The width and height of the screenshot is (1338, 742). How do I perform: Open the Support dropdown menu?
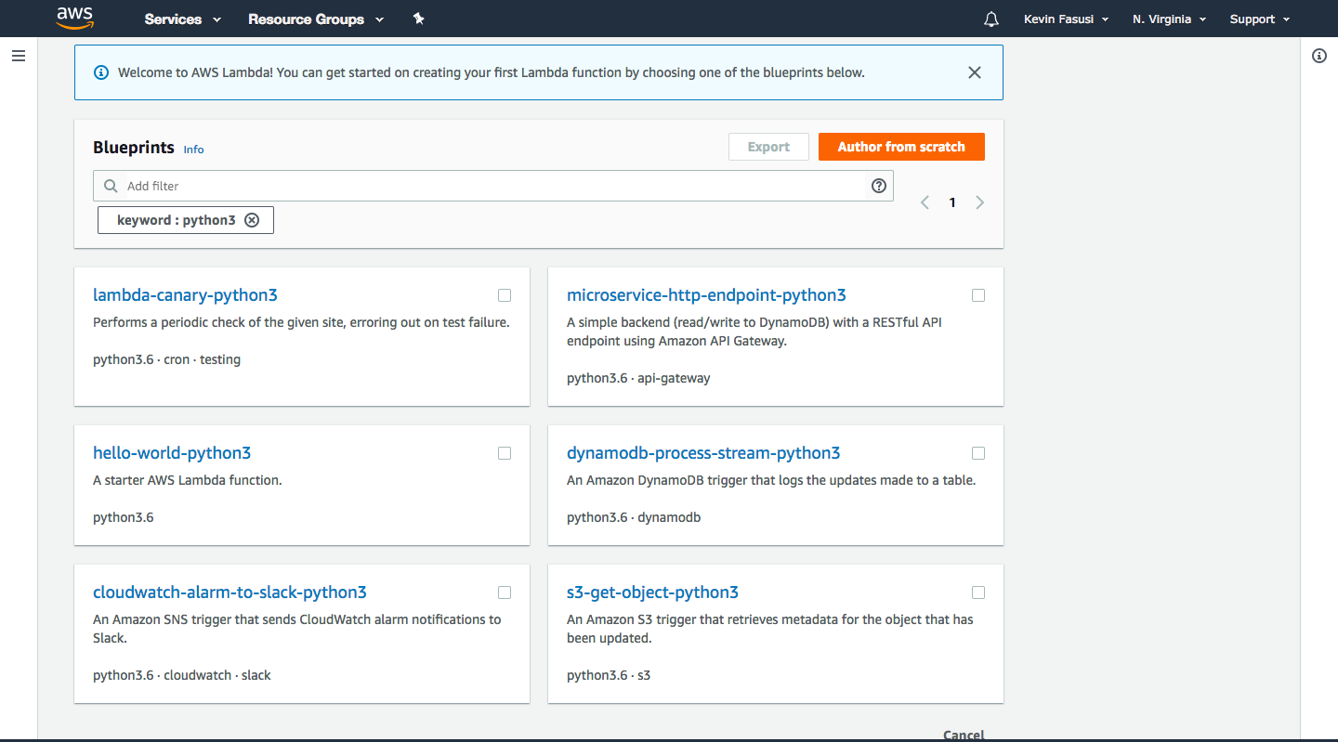coord(1260,19)
